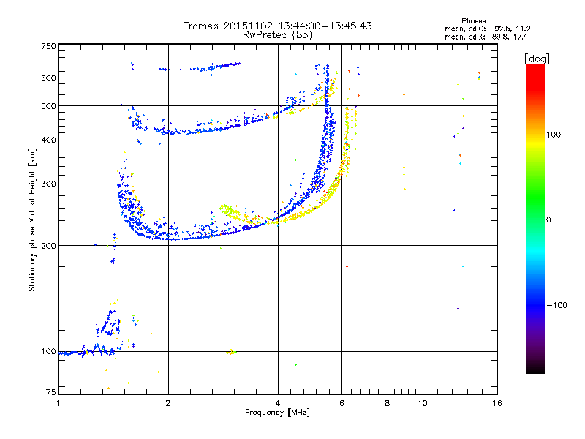585x439 pixels.
Task: Click the y-axis tick label 300
Action: [x=48, y=184]
